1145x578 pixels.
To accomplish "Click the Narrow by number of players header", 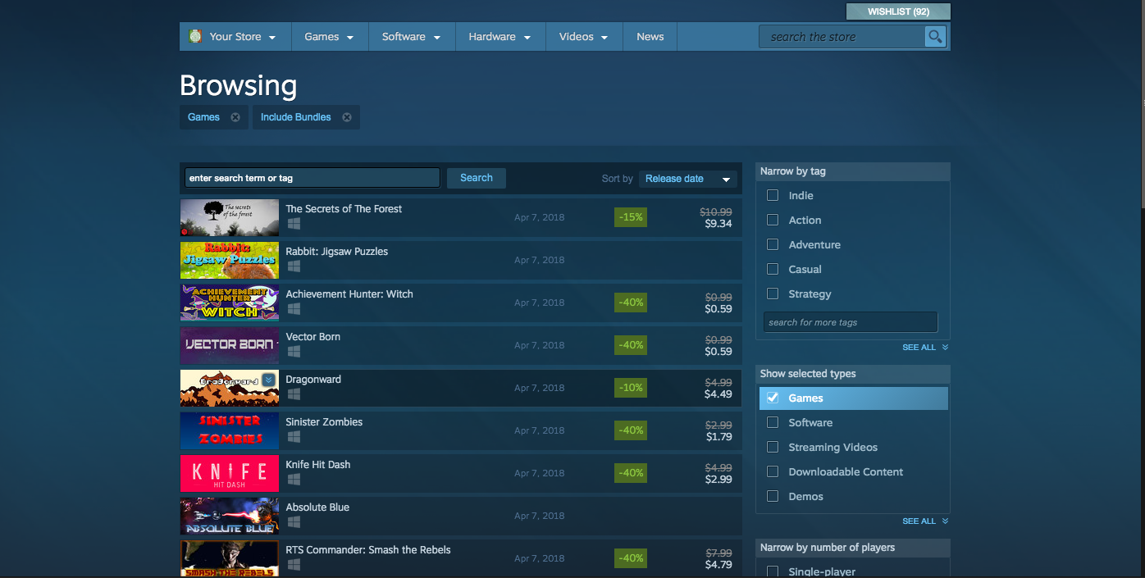I will tap(853, 548).
